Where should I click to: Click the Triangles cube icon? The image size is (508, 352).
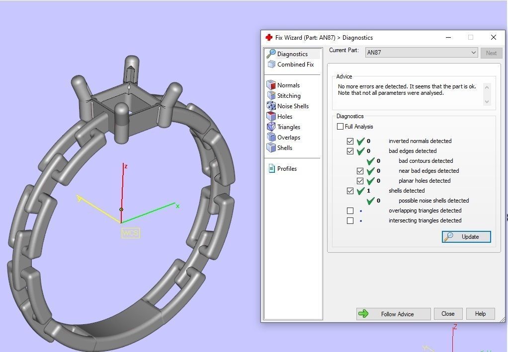coord(271,127)
